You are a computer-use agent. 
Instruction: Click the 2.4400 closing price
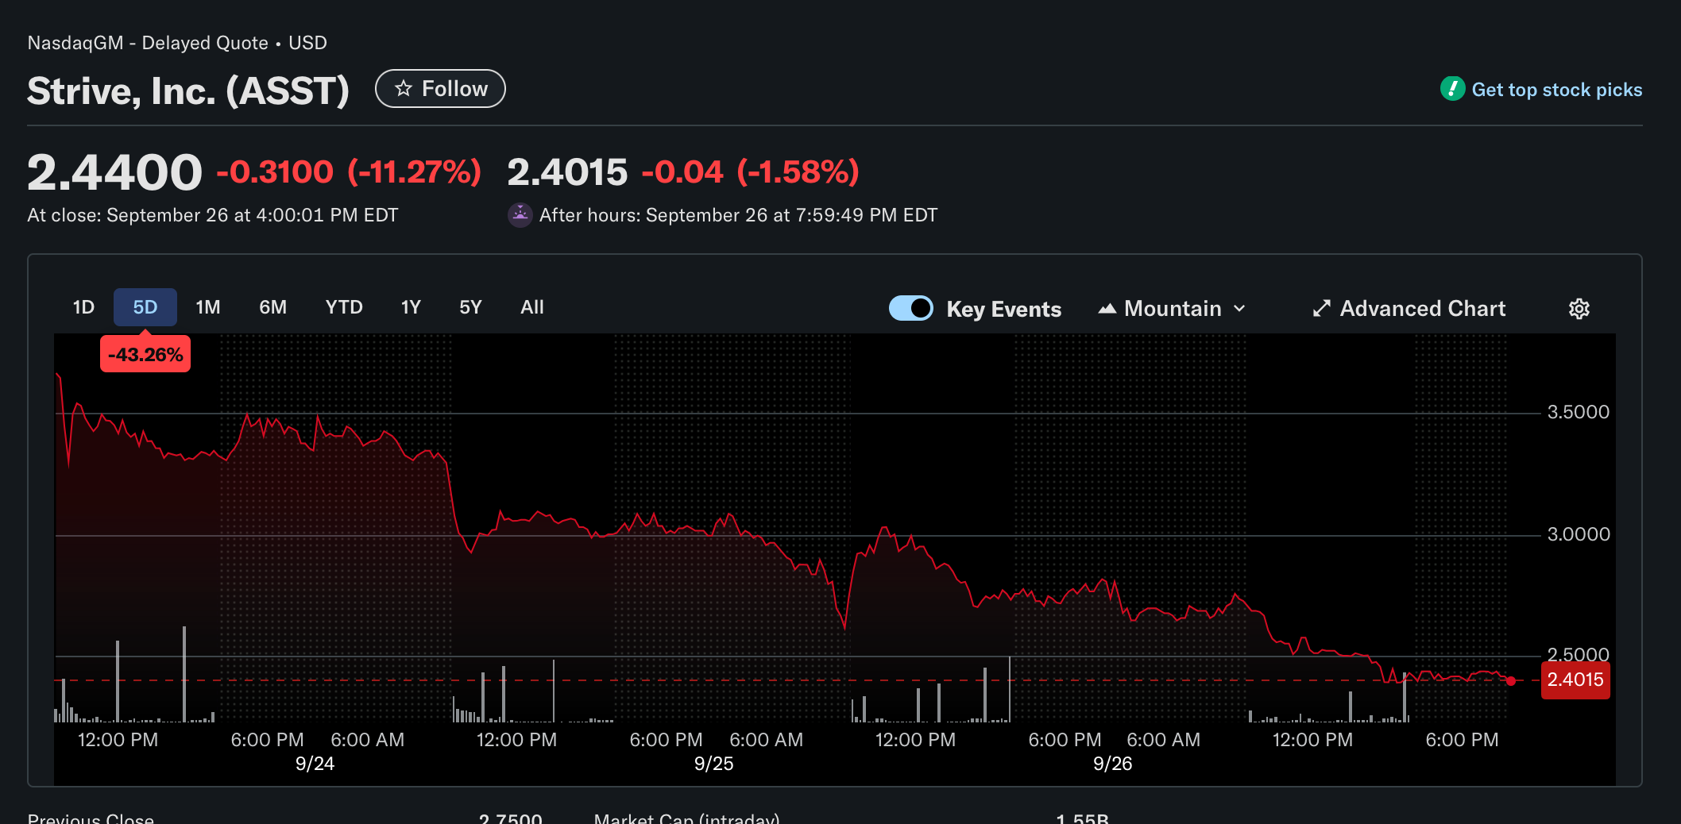[114, 172]
